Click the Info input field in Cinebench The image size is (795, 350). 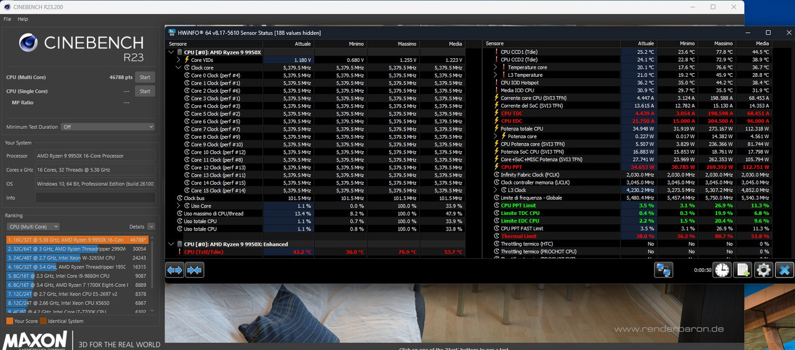(x=95, y=198)
